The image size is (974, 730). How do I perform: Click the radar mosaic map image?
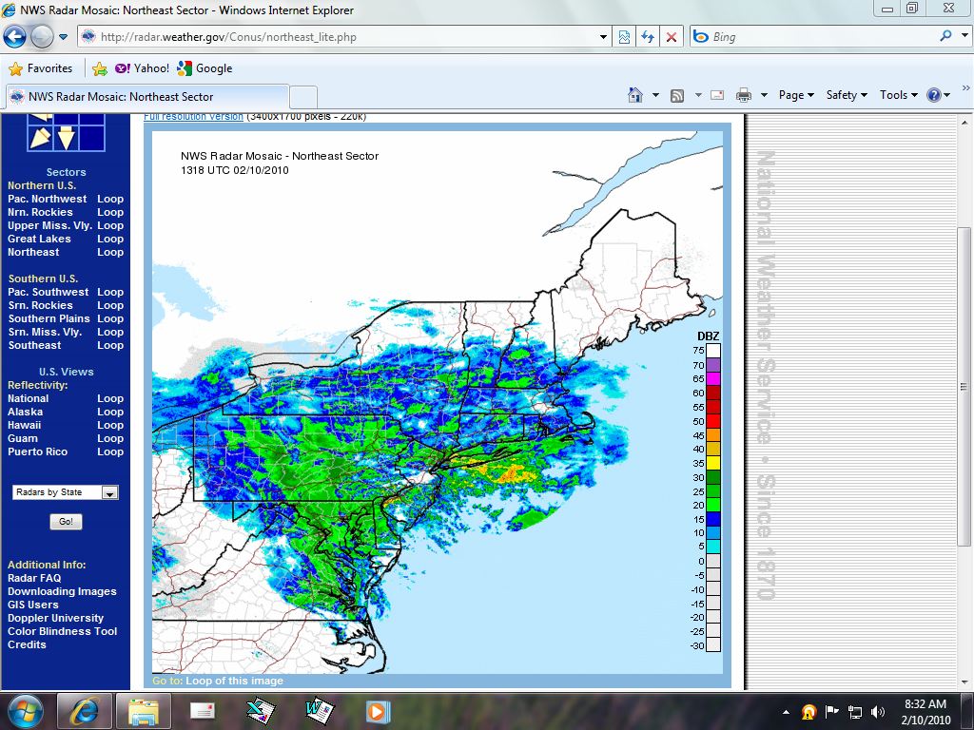click(438, 402)
